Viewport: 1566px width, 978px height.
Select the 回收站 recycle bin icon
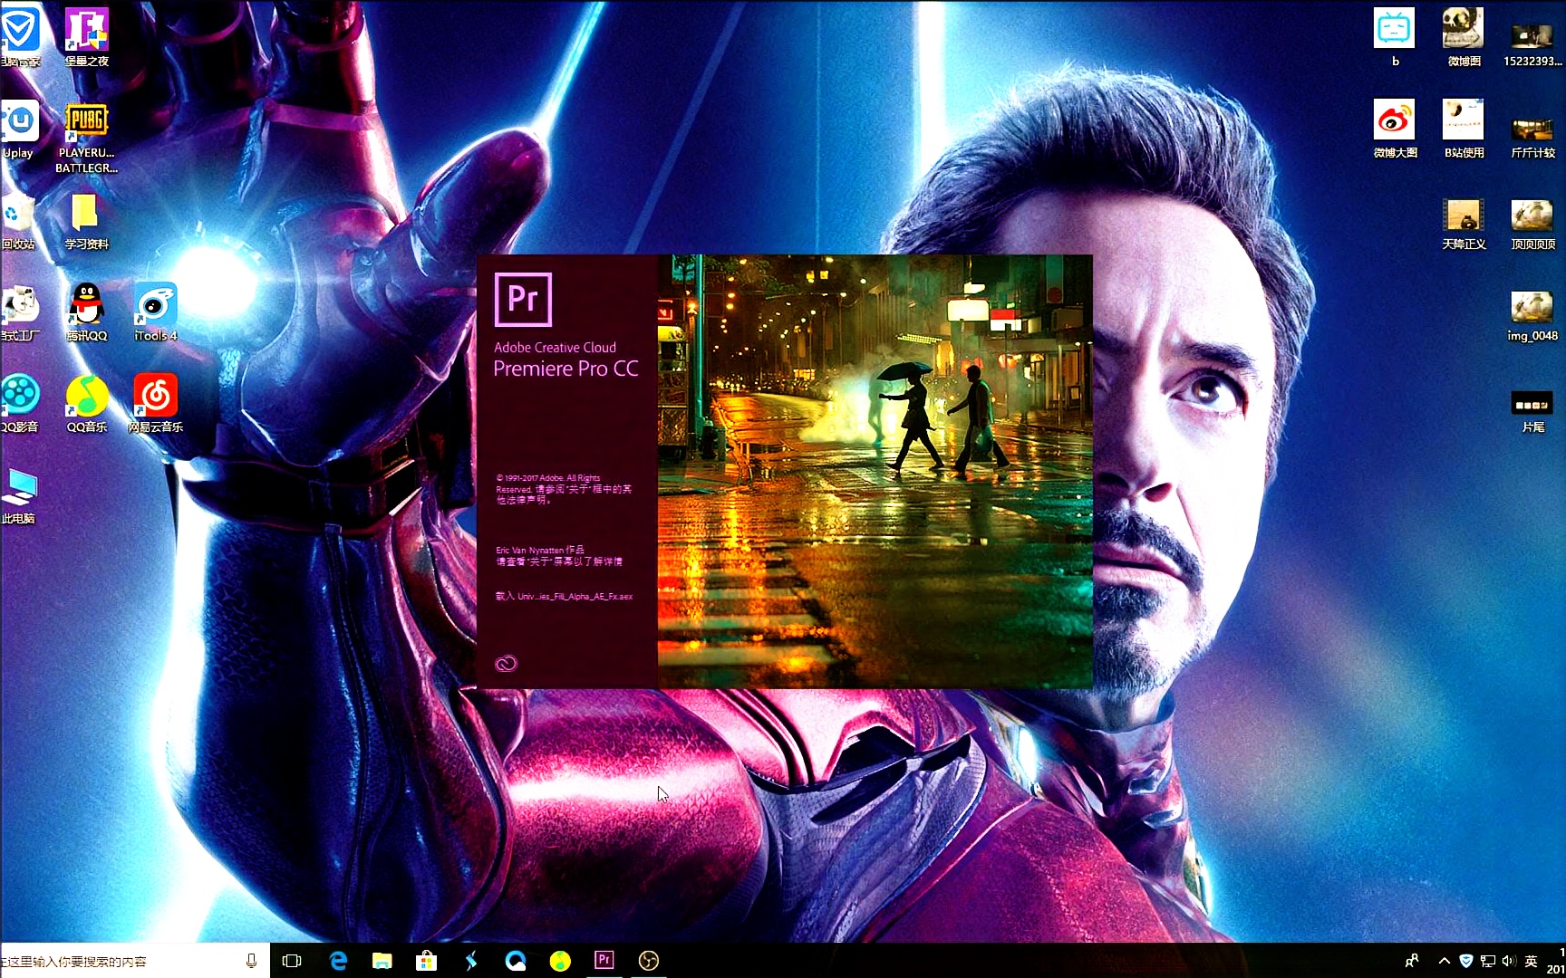18,222
